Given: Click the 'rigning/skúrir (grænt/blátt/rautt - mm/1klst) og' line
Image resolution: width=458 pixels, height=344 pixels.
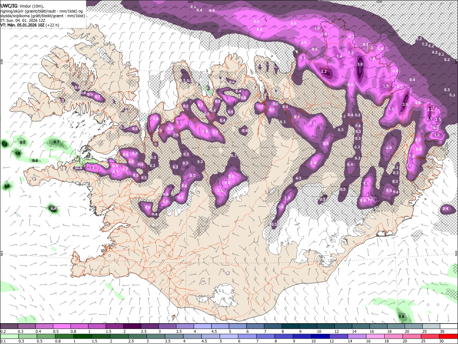Looking at the screenshot, I should (x=42, y=11).
